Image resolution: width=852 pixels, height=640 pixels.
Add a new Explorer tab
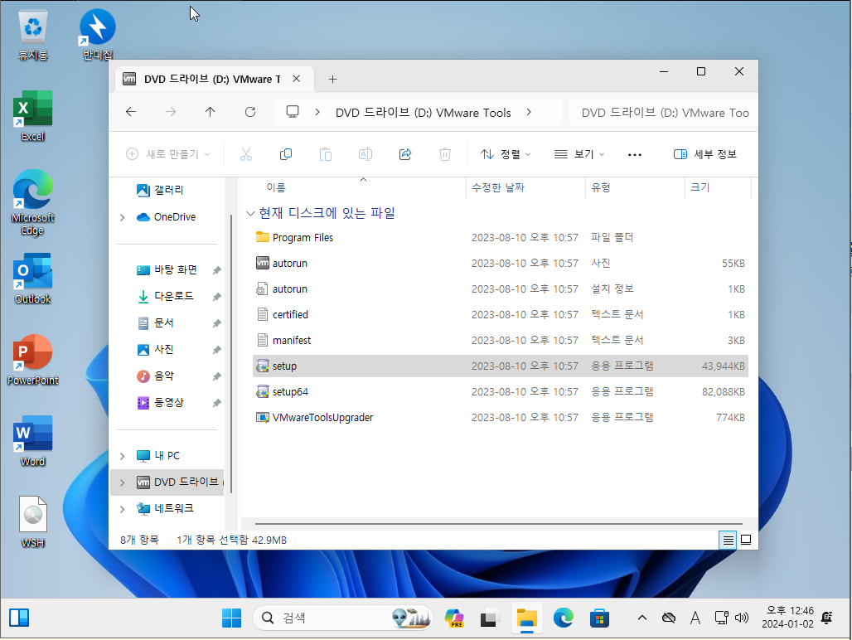(x=332, y=80)
